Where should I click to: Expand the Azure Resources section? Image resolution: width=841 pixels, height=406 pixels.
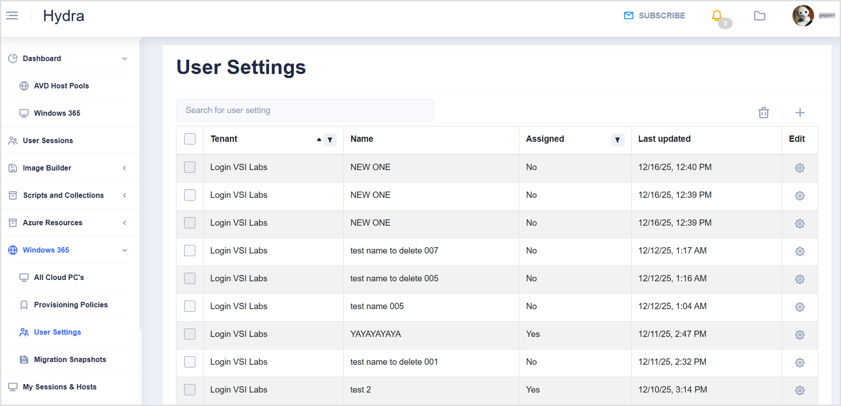[x=124, y=223]
